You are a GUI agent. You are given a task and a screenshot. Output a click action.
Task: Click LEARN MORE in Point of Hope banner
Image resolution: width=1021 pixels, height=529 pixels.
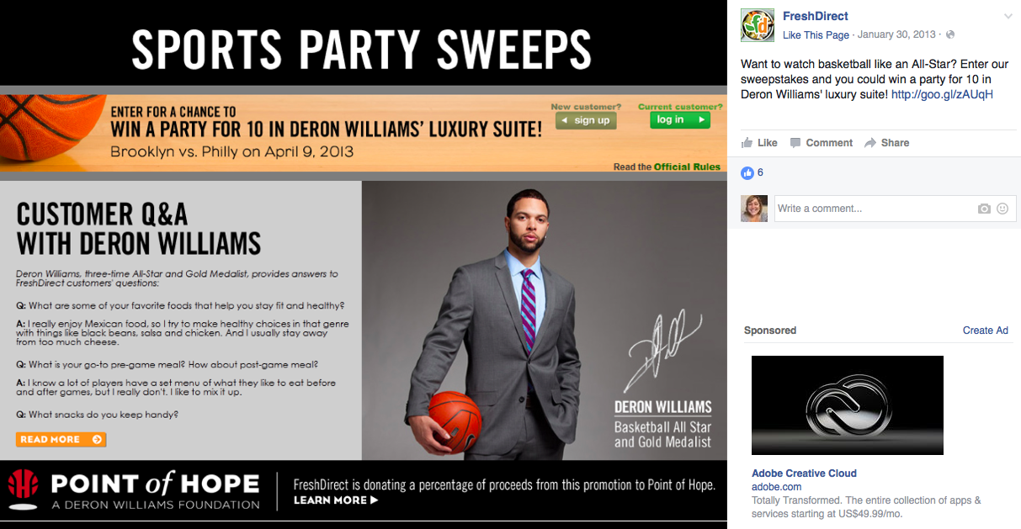(336, 500)
